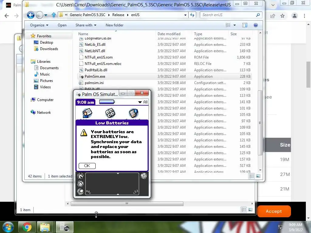The height and width of the screenshot is (233, 311).
Task: Expand the view options dropdown arrow
Action: tap(235, 25)
